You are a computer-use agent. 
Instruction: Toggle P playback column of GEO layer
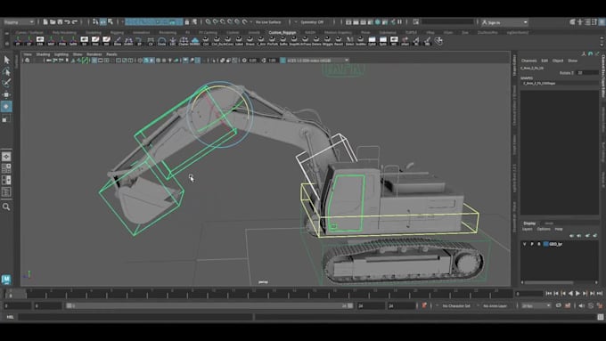(532, 244)
